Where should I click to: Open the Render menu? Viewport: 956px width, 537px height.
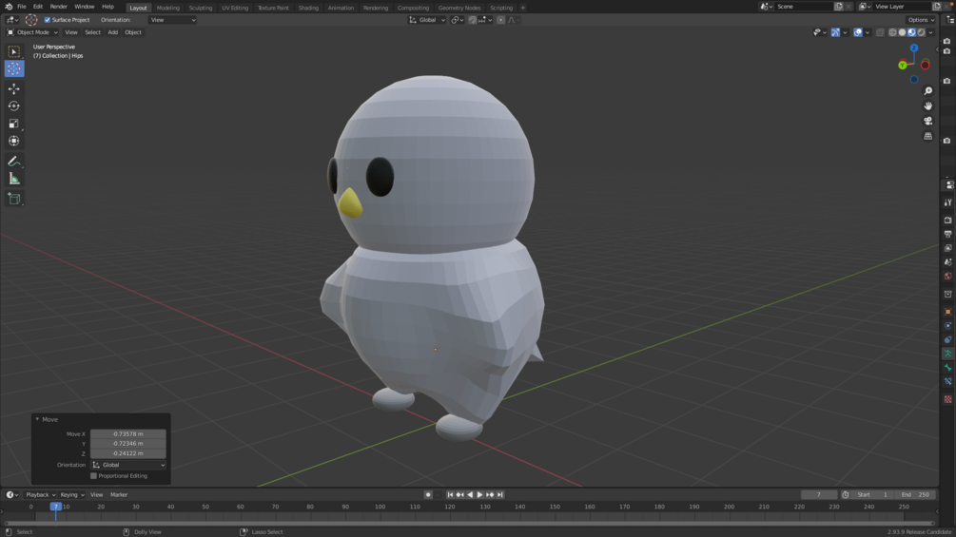pyautogui.click(x=59, y=7)
